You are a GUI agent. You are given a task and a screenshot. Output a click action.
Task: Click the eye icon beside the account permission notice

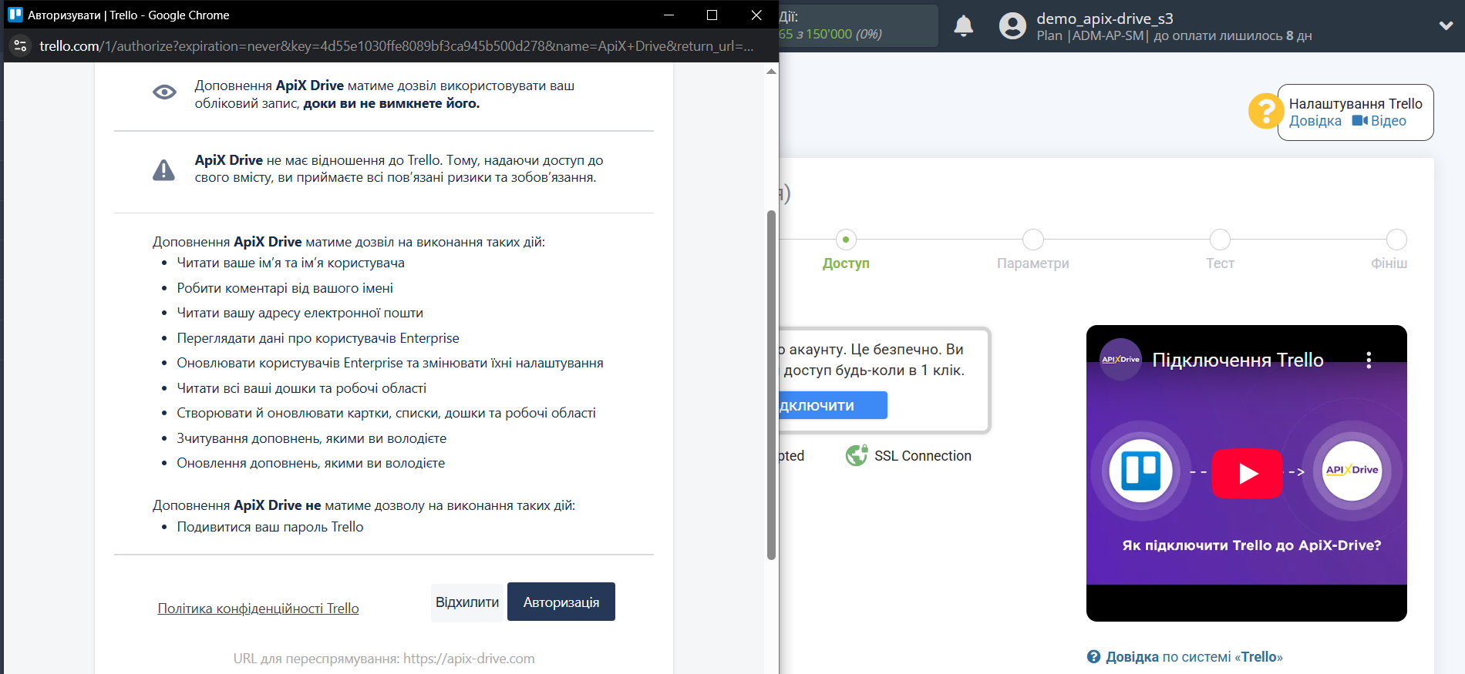164,92
